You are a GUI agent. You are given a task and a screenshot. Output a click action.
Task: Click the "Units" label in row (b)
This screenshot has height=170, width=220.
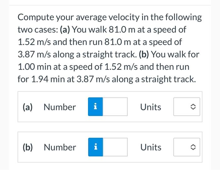151,147
